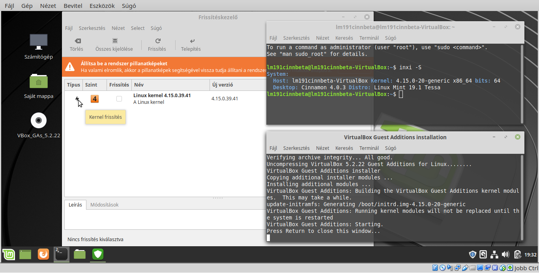
Task: Select the Linux kernel 4.15.0.39.41 row name
Action: coord(162,96)
